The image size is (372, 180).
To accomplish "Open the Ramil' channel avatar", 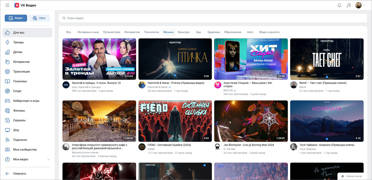I will click(x=294, y=85).
